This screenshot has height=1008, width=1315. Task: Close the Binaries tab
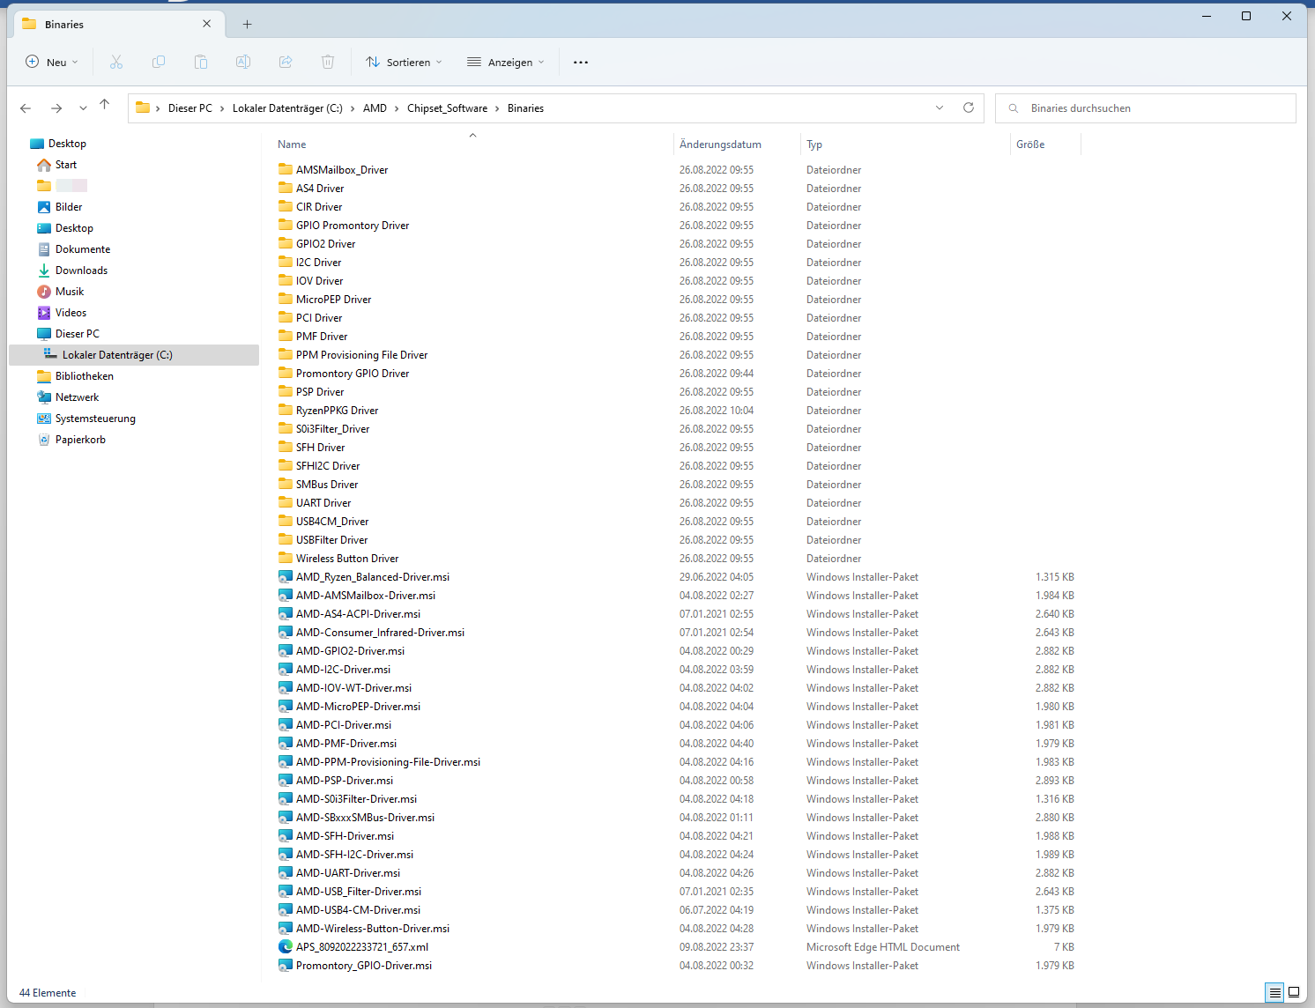coord(207,24)
